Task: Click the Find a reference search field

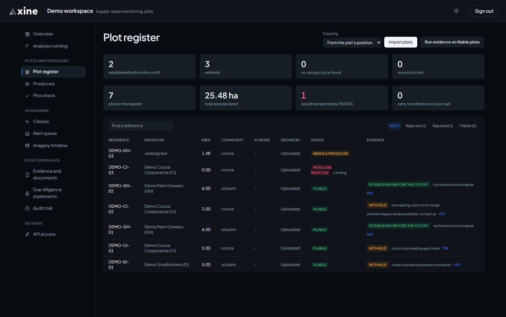Action: pyautogui.click(x=141, y=126)
